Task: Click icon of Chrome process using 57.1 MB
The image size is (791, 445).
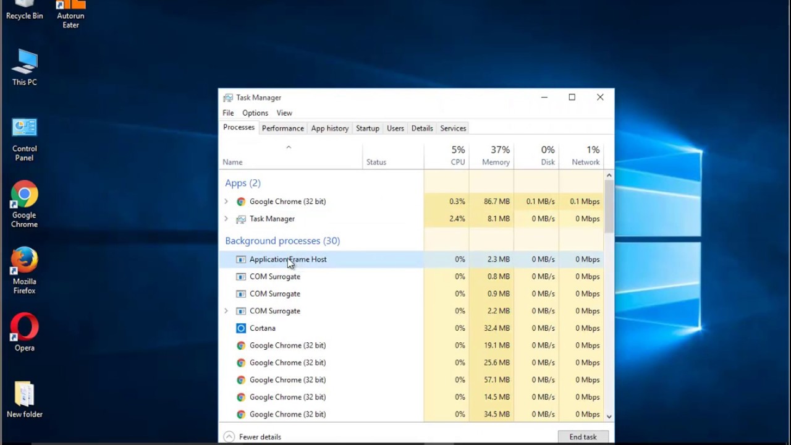Action: click(x=241, y=380)
